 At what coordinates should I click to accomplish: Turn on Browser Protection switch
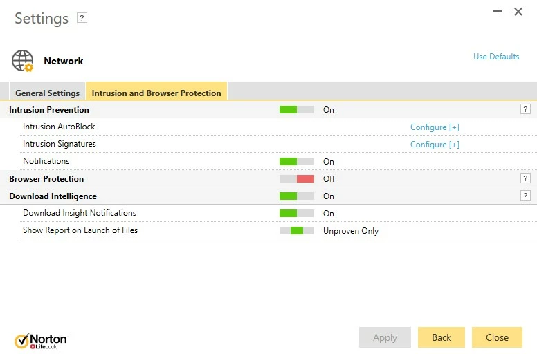coord(297,178)
